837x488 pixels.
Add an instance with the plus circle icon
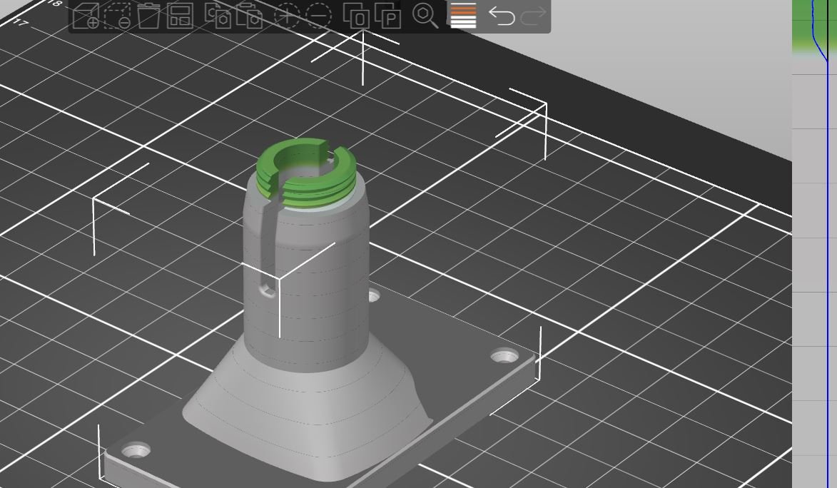point(287,16)
